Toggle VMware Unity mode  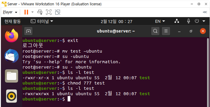pyautogui.click(x=58, y=12)
